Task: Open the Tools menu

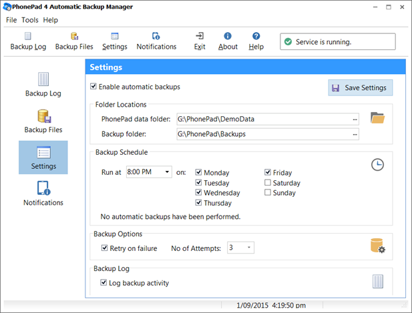Action: point(30,20)
